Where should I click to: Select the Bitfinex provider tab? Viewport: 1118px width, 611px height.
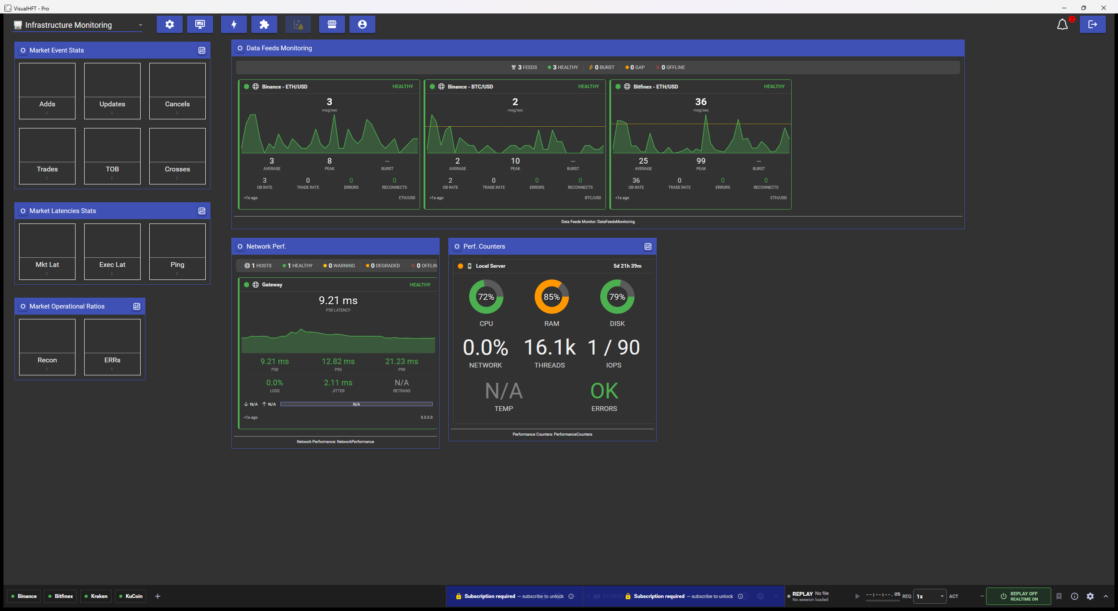click(61, 596)
